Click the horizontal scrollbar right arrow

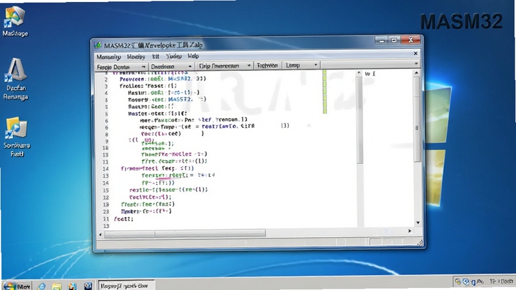coord(410,231)
